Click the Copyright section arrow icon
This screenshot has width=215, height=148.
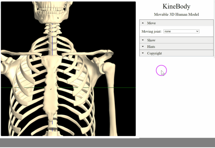pos(143,53)
